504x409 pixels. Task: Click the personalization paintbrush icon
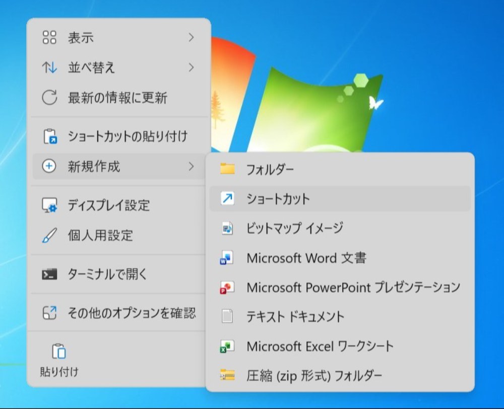click(49, 235)
